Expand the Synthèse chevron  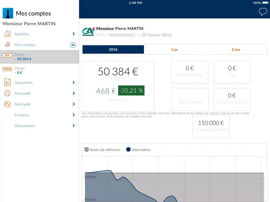pyautogui.click(x=74, y=34)
